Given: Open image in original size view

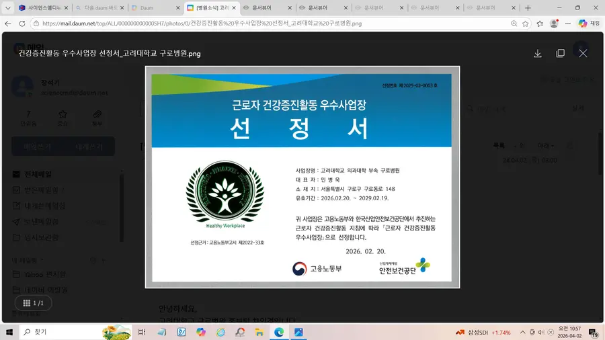Looking at the screenshot, I should [x=560, y=53].
